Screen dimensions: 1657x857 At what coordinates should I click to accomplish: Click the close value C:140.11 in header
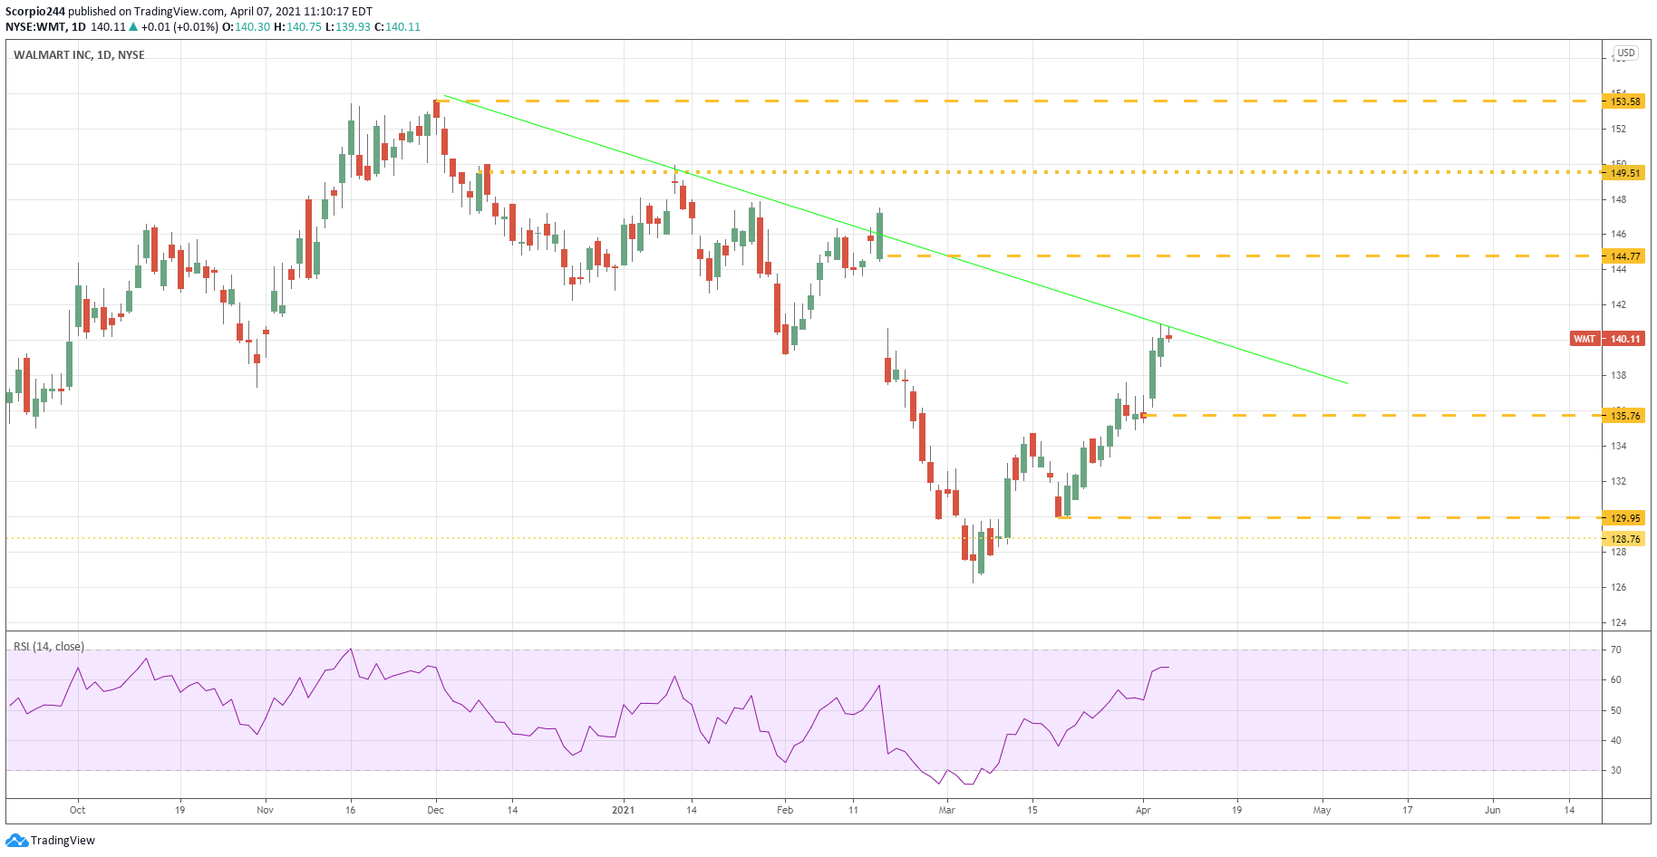pyautogui.click(x=398, y=27)
